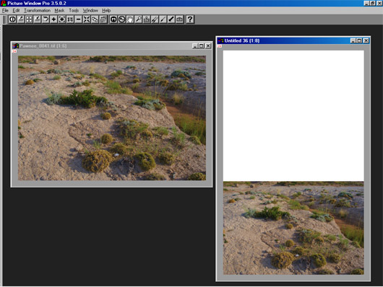Click the double diagonal lines tool icon
The height and width of the screenshot is (287, 383).
click(155, 19)
